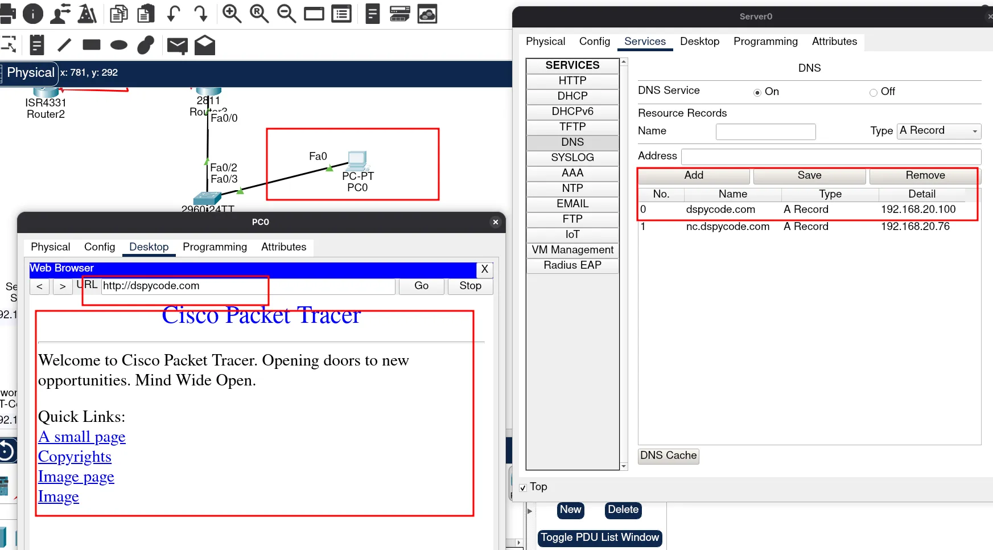Image resolution: width=993 pixels, height=550 pixels.
Task: Open the Programming tab in PC0 window
Action: pyautogui.click(x=215, y=247)
